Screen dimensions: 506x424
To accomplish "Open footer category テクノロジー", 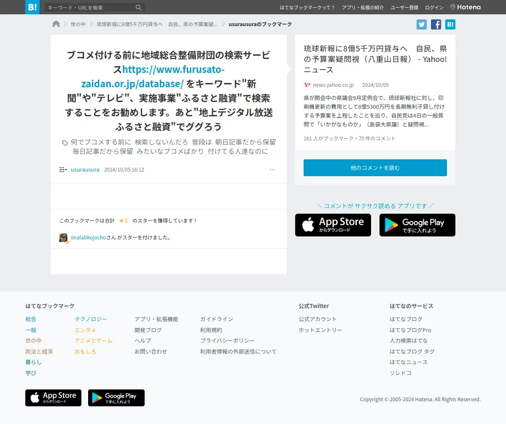I will pyautogui.click(x=91, y=319).
